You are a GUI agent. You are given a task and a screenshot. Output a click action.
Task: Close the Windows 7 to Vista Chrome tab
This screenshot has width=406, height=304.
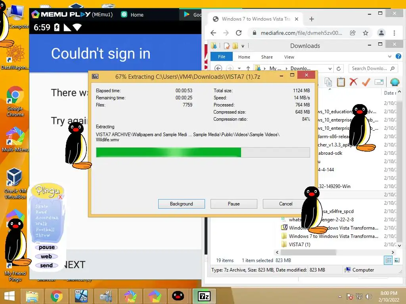point(297,19)
